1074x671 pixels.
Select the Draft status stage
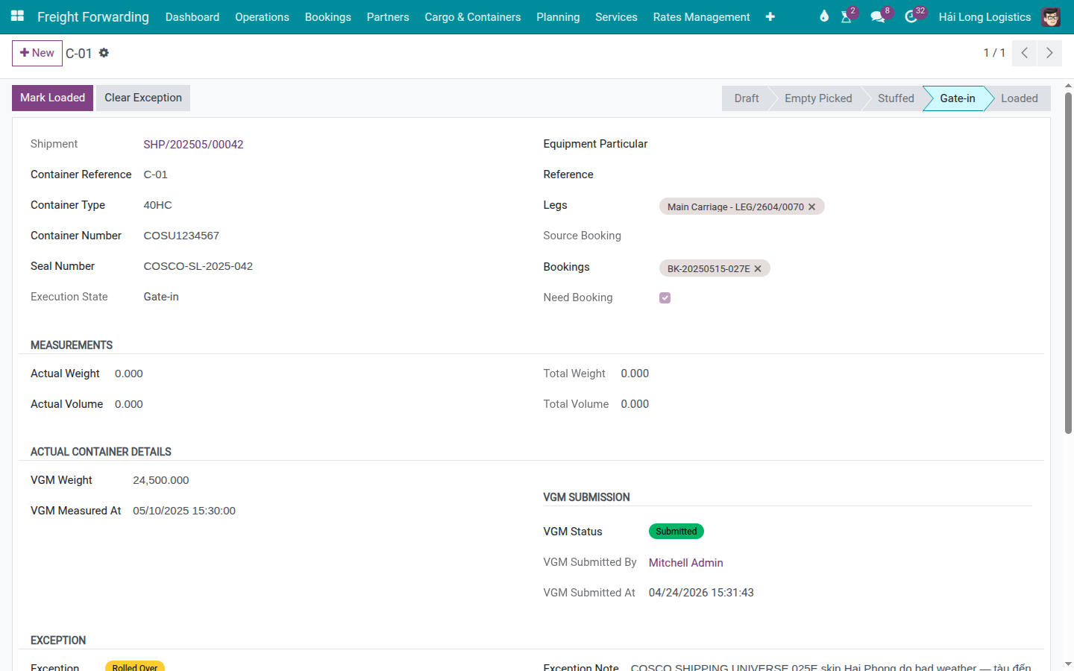(746, 98)
